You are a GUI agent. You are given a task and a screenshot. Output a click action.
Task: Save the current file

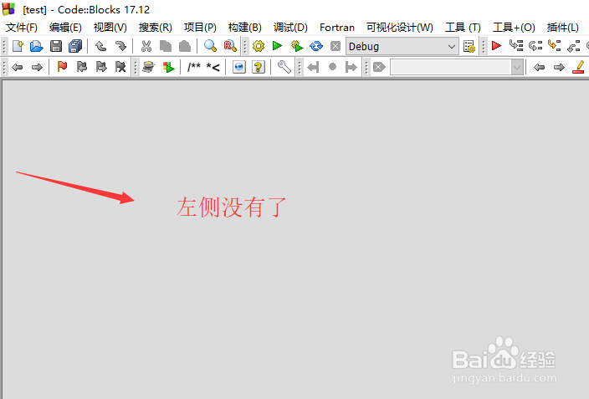[56, 46]
